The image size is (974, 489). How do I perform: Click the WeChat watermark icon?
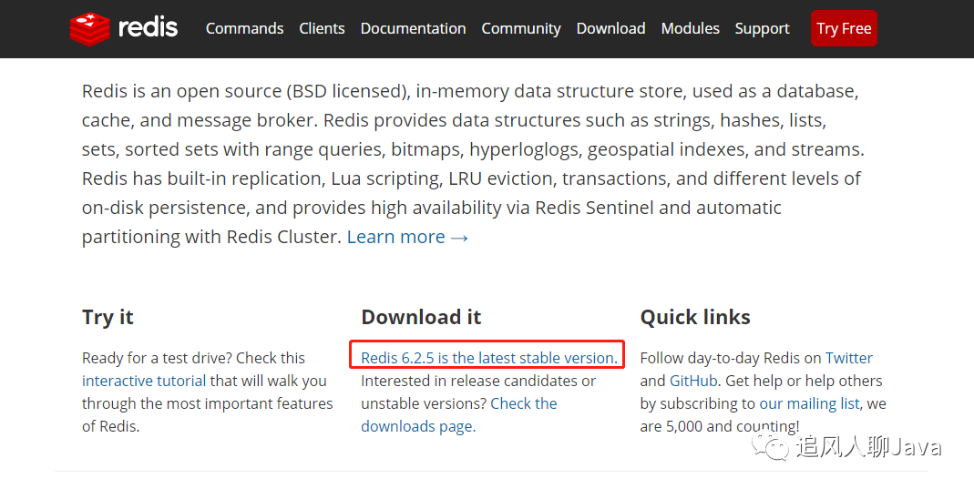pos(771,446)
